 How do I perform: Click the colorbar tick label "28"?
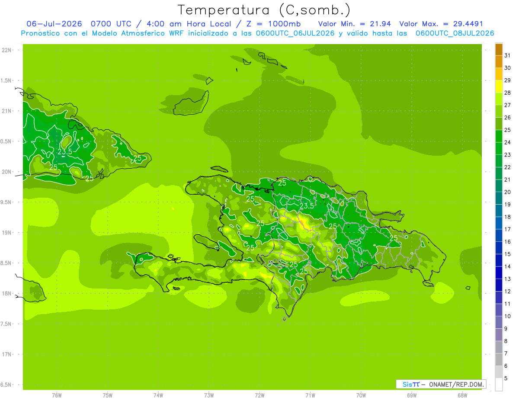click(x=508, y=93)
